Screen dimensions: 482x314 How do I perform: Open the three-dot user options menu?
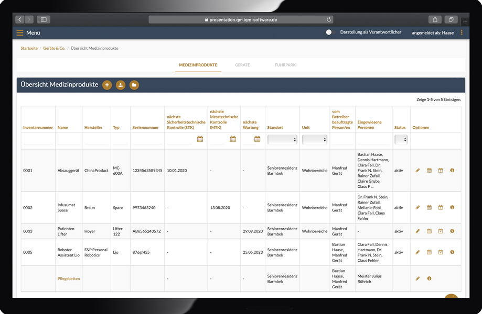tap(462, 32)
